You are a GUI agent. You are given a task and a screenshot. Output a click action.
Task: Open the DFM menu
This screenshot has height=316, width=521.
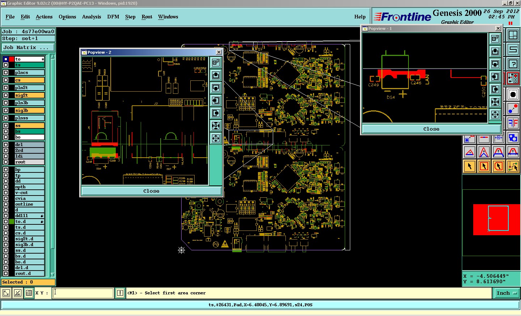click(113, 17)
